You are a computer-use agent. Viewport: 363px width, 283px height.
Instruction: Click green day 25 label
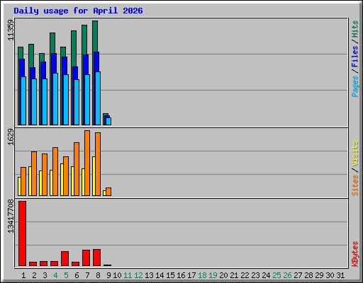[x=277, y=275]
